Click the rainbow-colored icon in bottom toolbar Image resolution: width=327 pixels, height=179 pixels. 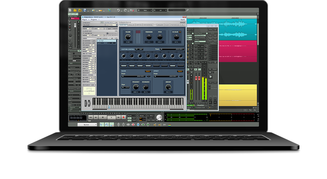169,125
